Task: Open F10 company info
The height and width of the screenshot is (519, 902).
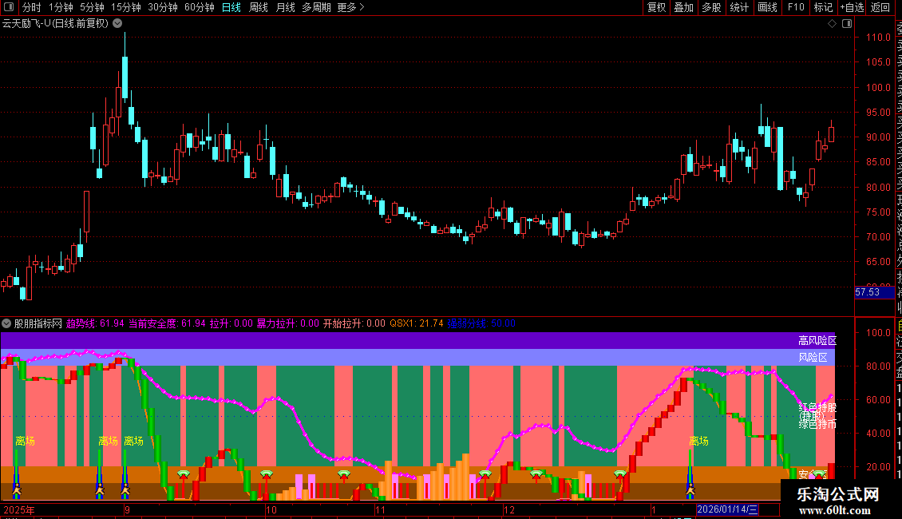Action: pyautogui.click(x=796, y=7)
